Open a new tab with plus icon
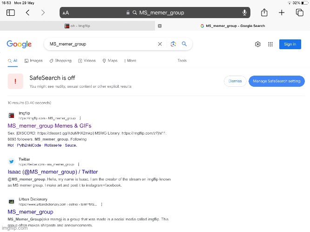Viewport: 310px width, 232px height. click(282, 13)
